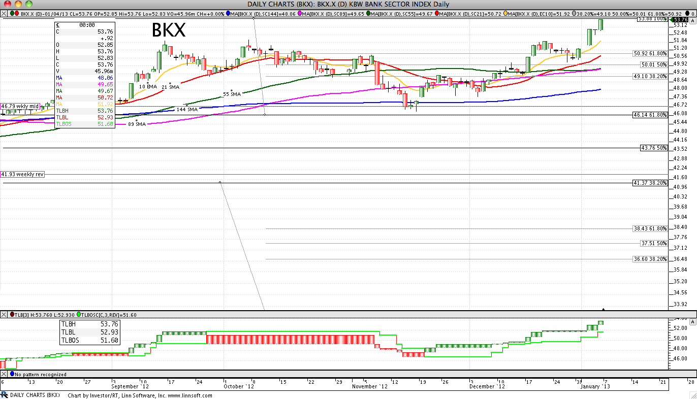Click the 'DAILY CHARTS (BKX)' status bar label
This screenshot has width=697, height=399.
pos(35,395)
